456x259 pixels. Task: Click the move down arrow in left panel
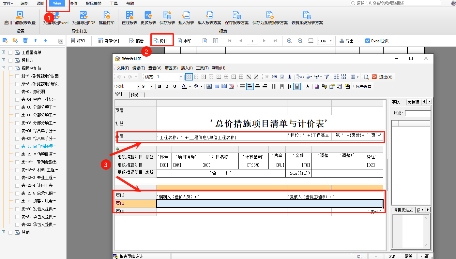[x=46, y=40]
